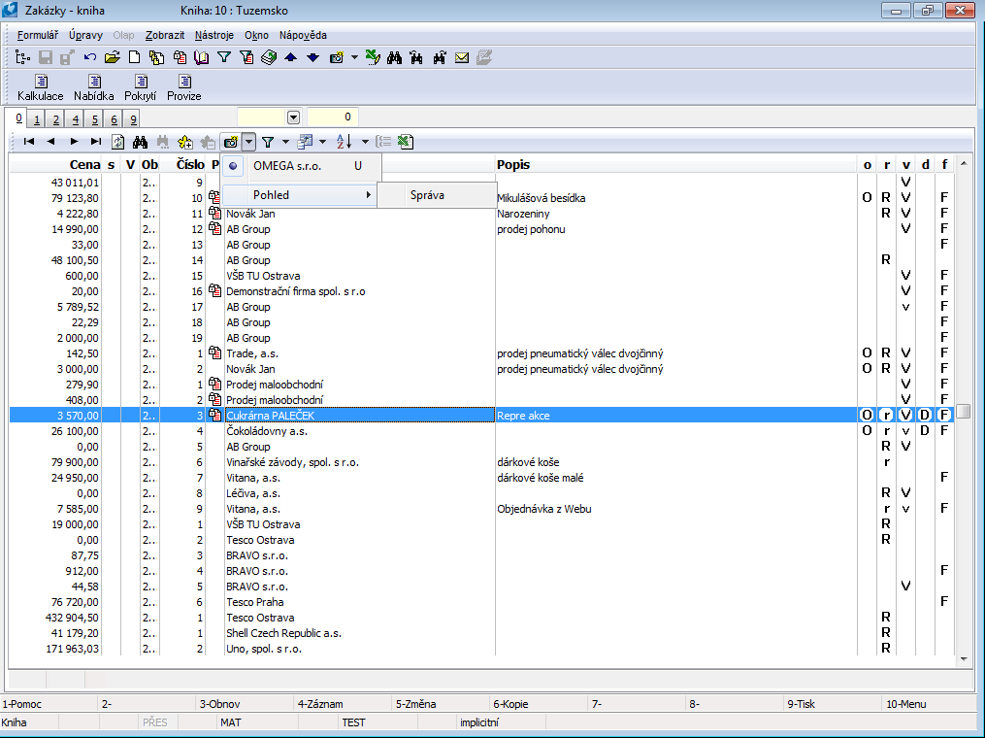This screenshot has width=985, height=738.
Task: Click binoculars search icon in grid toolbar
Action: (140, 142)
